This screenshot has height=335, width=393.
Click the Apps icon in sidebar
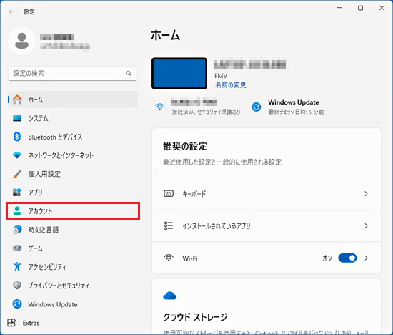click(17, 193)
